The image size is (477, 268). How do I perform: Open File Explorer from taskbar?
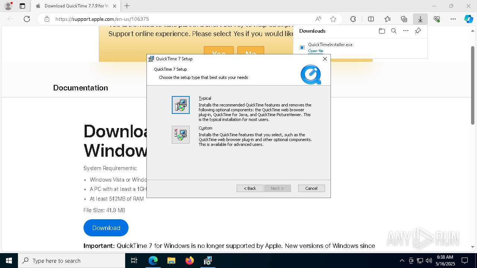click(171, 261)
